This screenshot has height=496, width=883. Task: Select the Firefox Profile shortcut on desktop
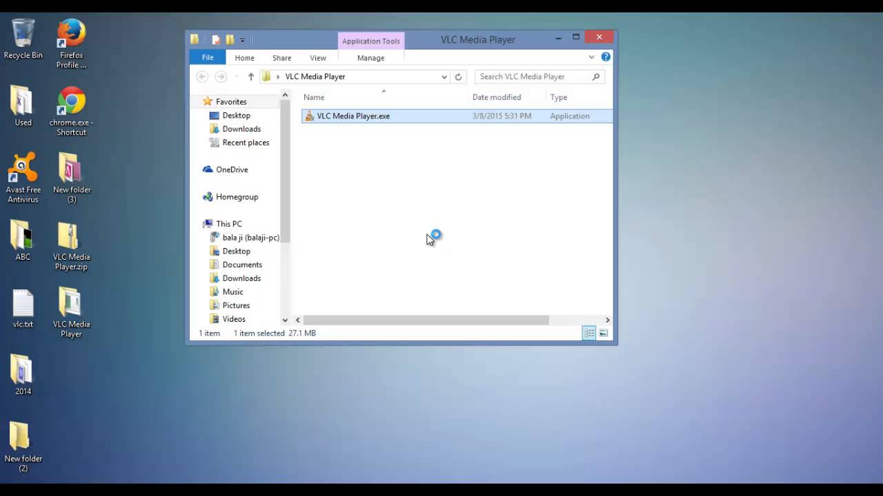(x=71, y=44)
